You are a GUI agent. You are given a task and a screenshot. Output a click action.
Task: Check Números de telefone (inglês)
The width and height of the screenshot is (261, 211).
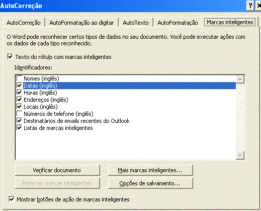[x=19, y=114]
